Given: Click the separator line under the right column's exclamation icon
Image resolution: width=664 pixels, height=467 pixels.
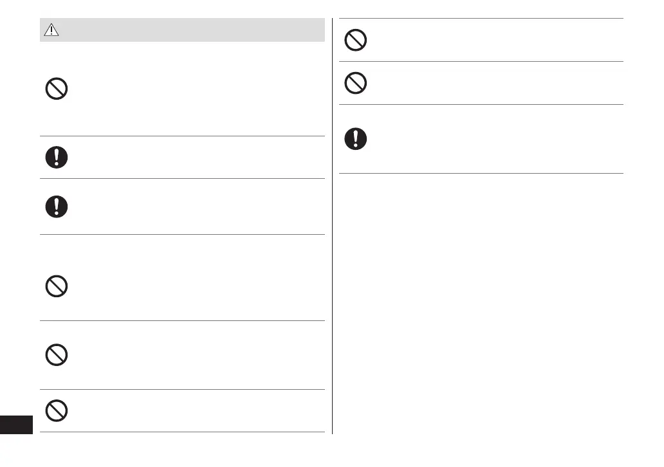Looking at the screenshot, I should pyautogui.click(x=481, y=173).
